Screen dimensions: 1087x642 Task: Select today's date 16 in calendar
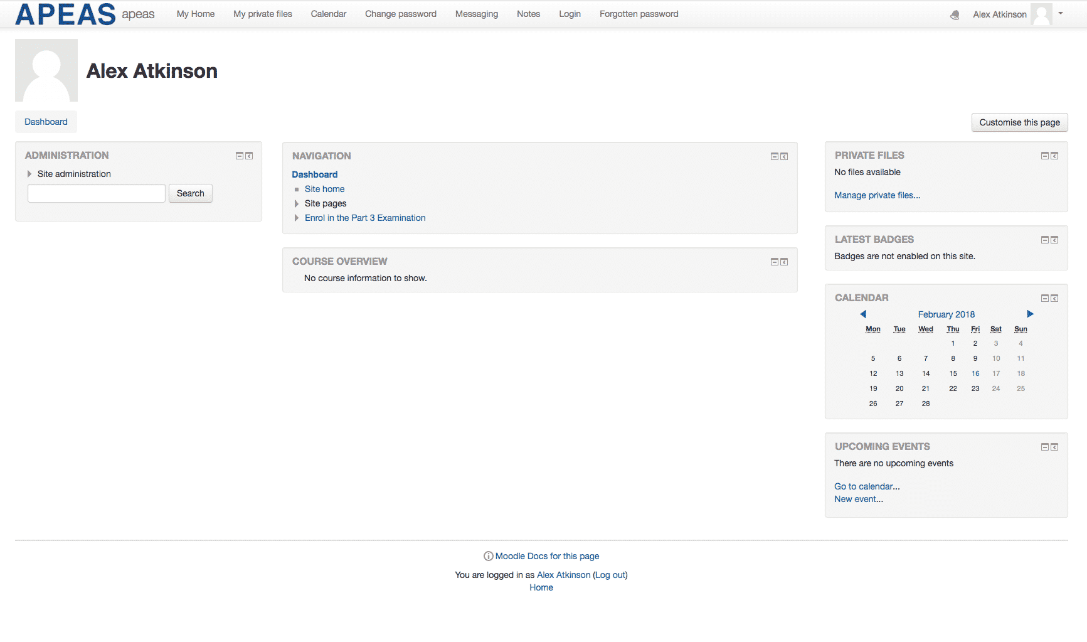[x=975, y=373]
